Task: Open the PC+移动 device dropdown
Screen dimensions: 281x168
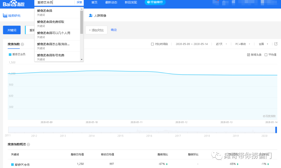Action: click(x=243, y=44)
